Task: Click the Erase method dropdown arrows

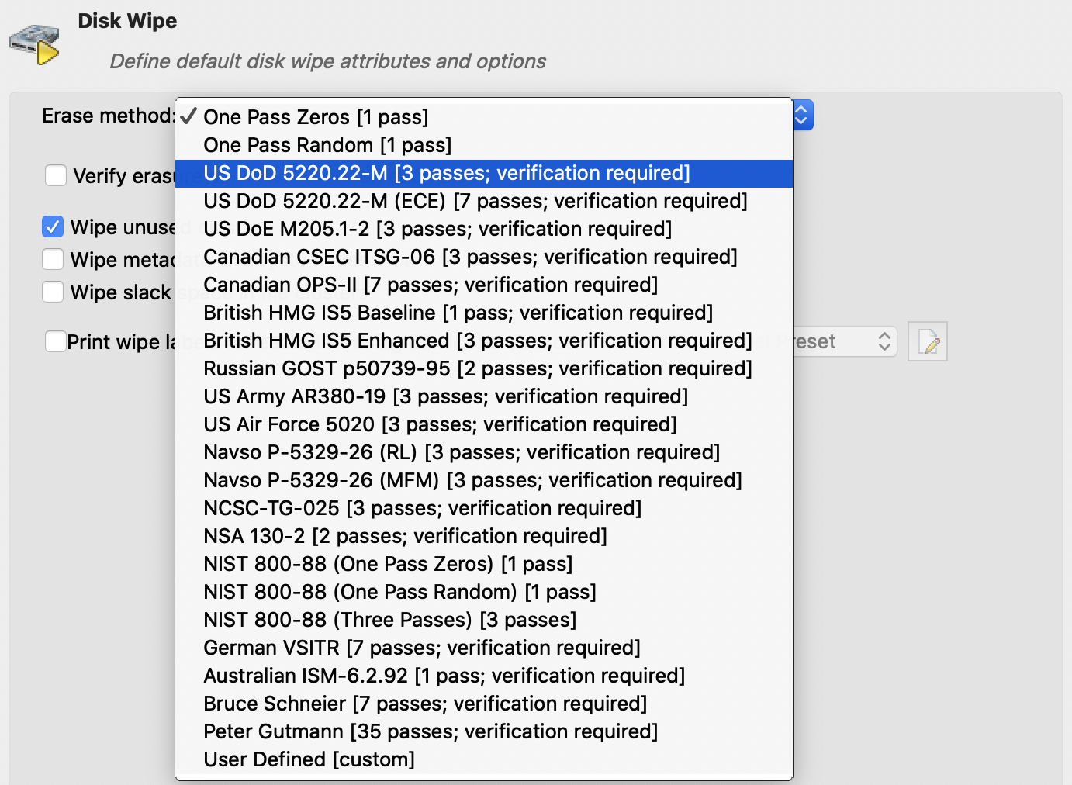Action: [x=802, y=116]
